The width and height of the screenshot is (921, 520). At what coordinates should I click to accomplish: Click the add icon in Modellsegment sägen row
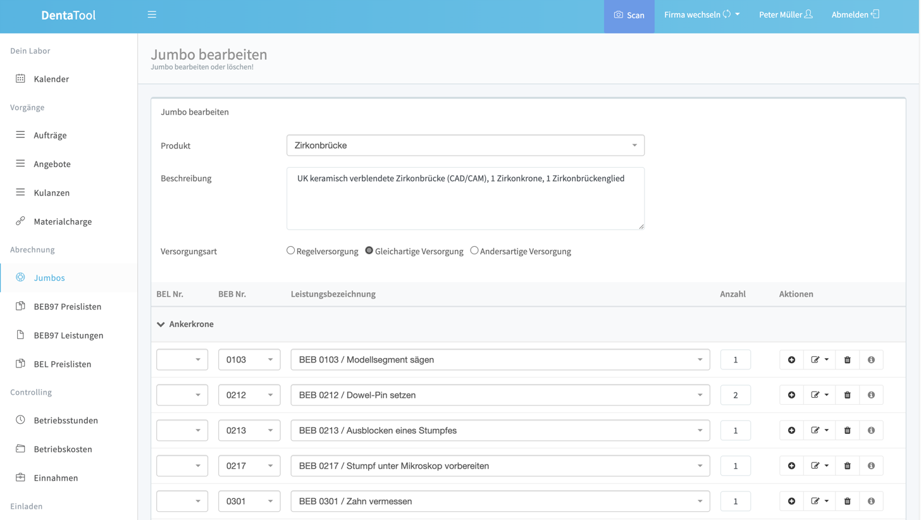coord(791,360)
